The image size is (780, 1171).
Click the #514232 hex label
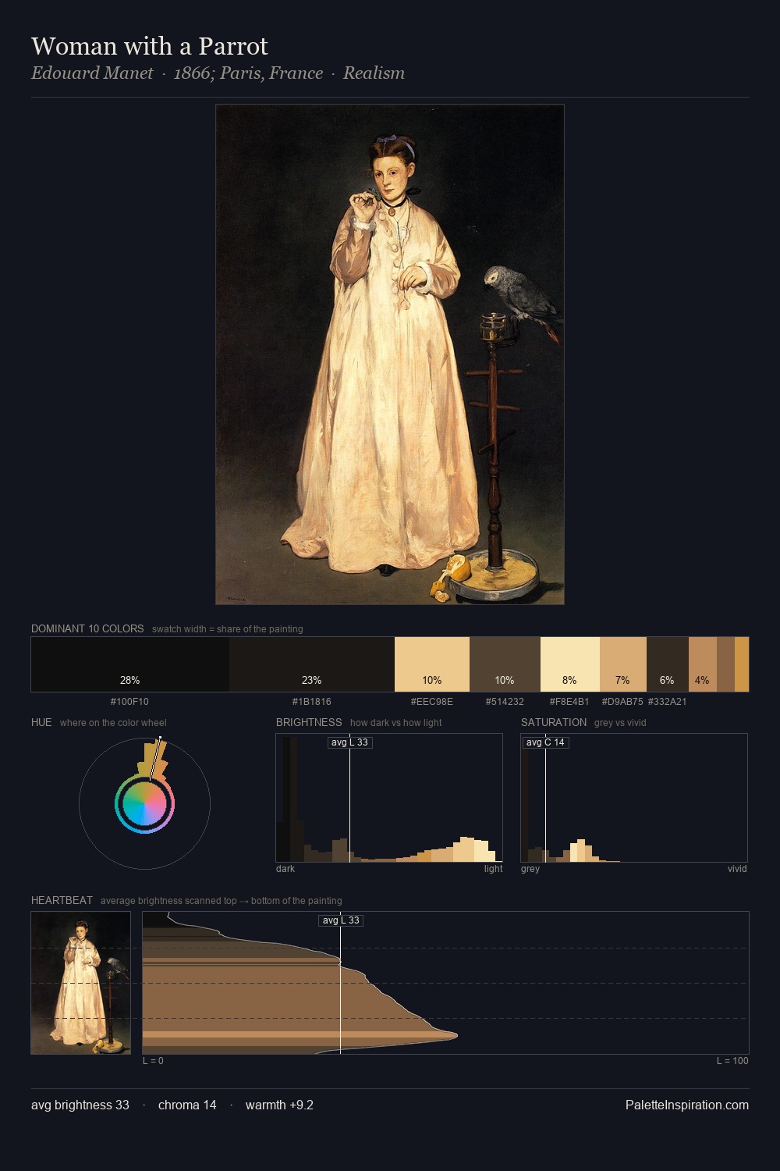point(505,702)
